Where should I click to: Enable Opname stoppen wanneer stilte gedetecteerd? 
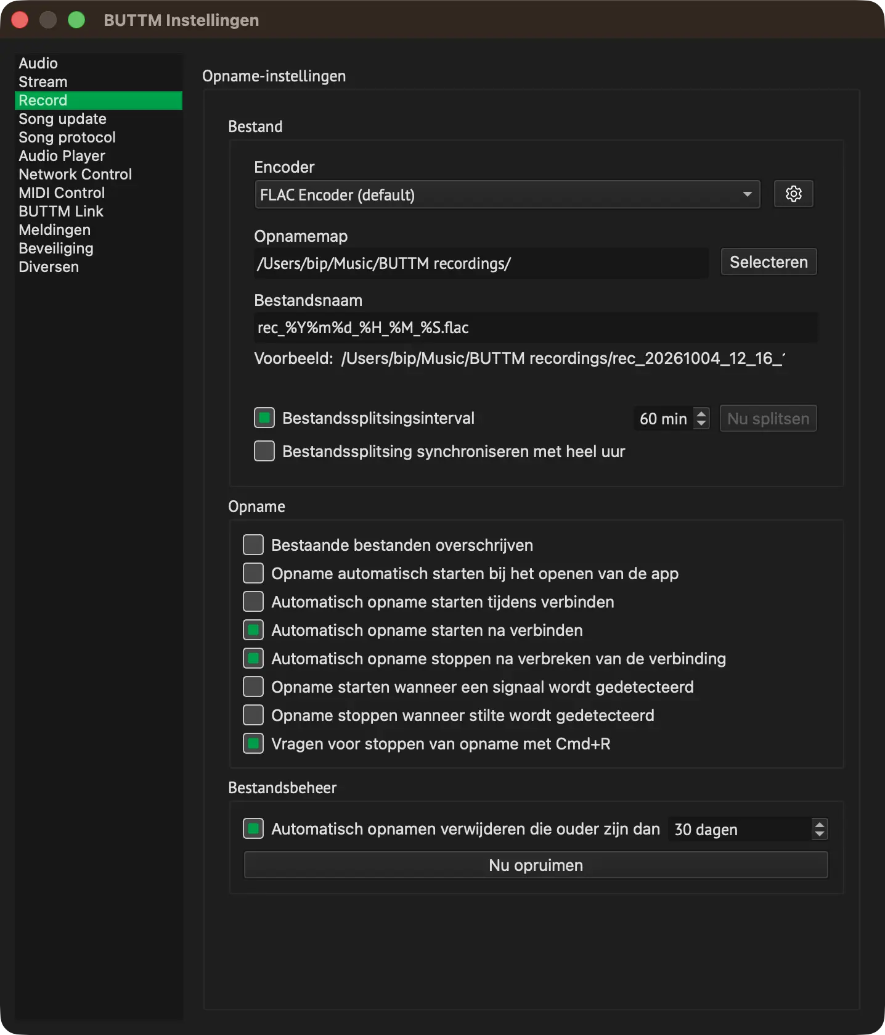(x=253, y=715)
